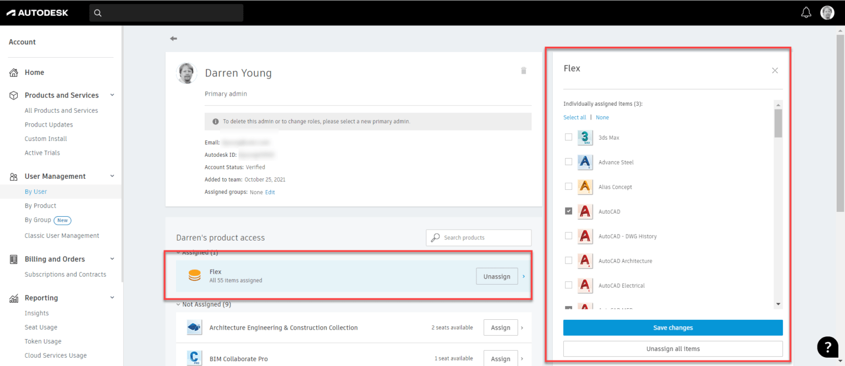Open Active Trials in sidebar
The height and width of the screenshot is (366, 845).
tap(42, 153)
